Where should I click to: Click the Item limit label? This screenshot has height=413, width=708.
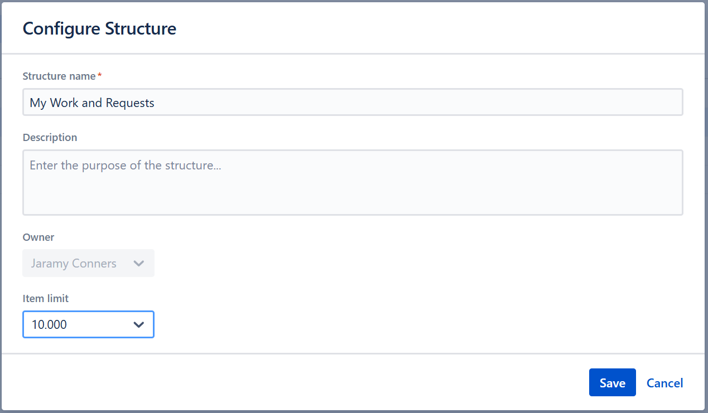(45, 298)
